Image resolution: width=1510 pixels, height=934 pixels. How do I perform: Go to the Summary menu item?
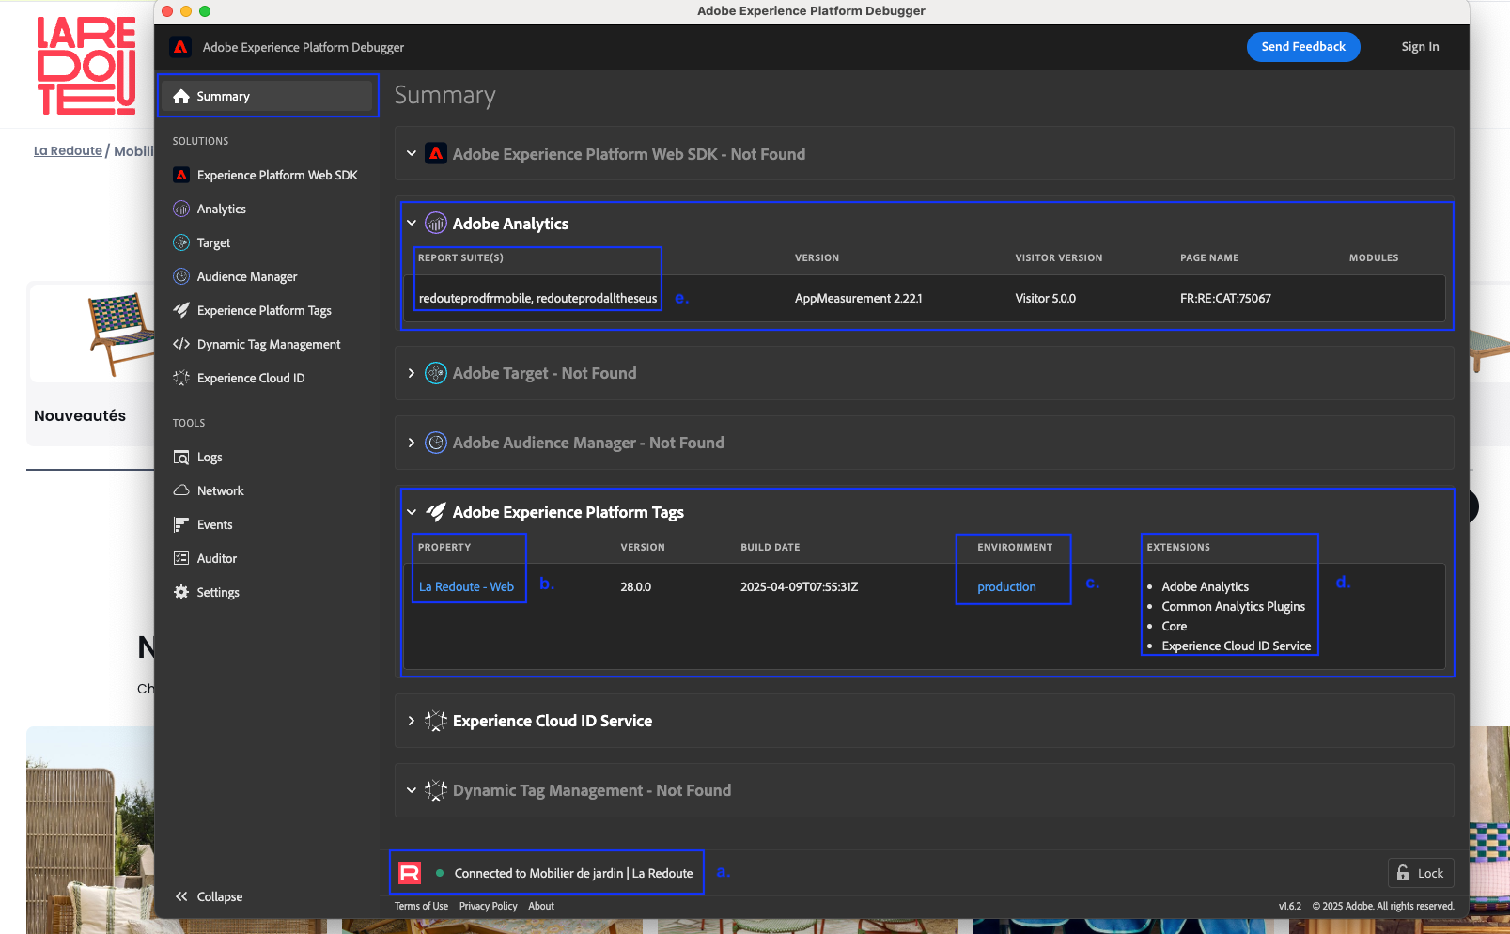click(x=223, y=96)
